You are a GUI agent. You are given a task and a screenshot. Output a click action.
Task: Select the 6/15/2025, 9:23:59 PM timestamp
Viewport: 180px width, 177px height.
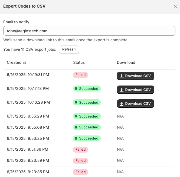pyautogui.click(x=28, y=160)
